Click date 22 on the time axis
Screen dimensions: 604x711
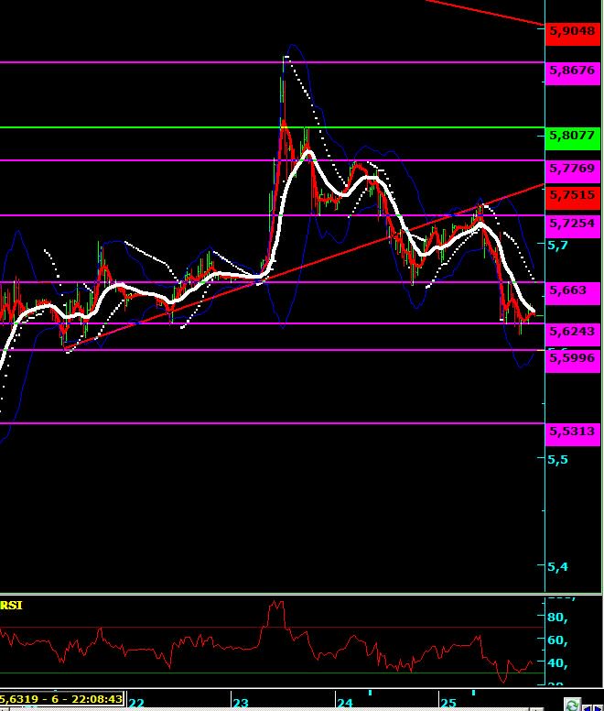pyautogui.click(x=136, y=704)
